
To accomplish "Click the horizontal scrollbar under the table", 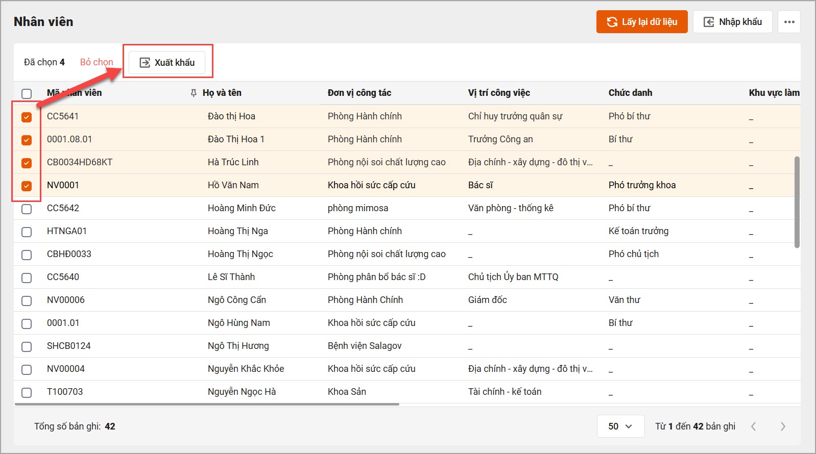I will tap(207, 404).
